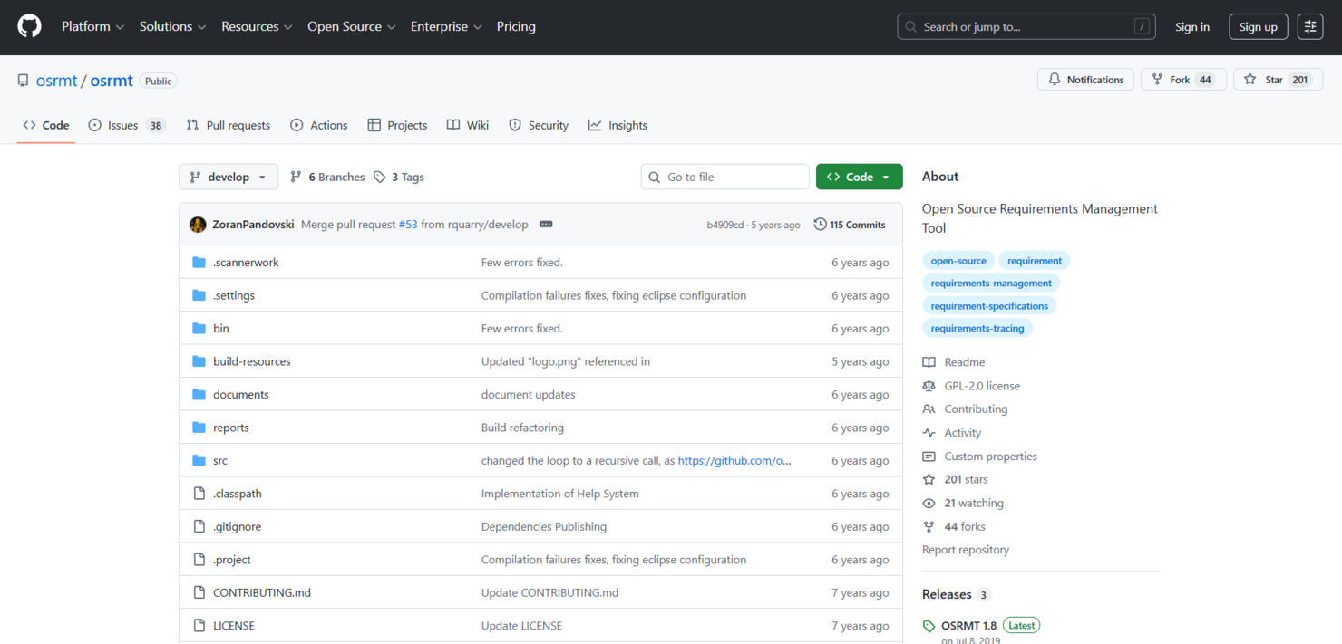Open the develop branch selector dropdown
This screenshot has height=644, width=1342.
pyautogui.click(x=229, y=178)
